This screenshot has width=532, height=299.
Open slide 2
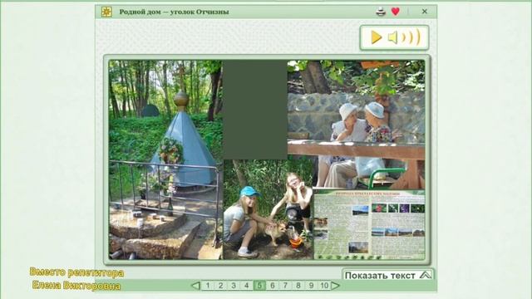click(x=220, y=286)
